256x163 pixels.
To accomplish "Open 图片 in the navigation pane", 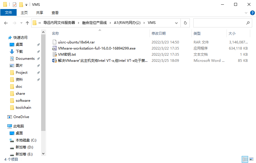I will click(19, 66).
